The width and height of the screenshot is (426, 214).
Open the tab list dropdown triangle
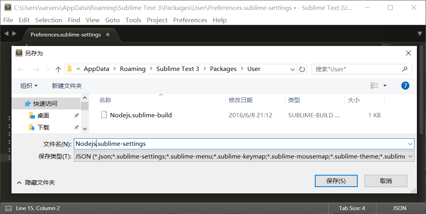click(420, 34)
